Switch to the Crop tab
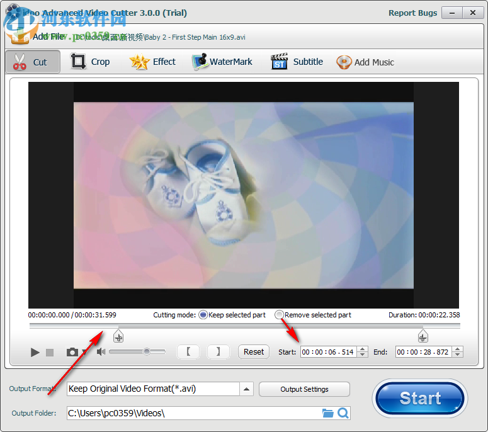This screenshot has height=432, width=488. point(90,62)
